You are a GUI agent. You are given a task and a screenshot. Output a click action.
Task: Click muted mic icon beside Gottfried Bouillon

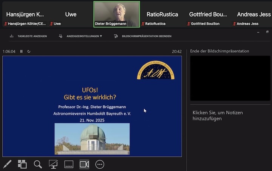tap(189, 24)
